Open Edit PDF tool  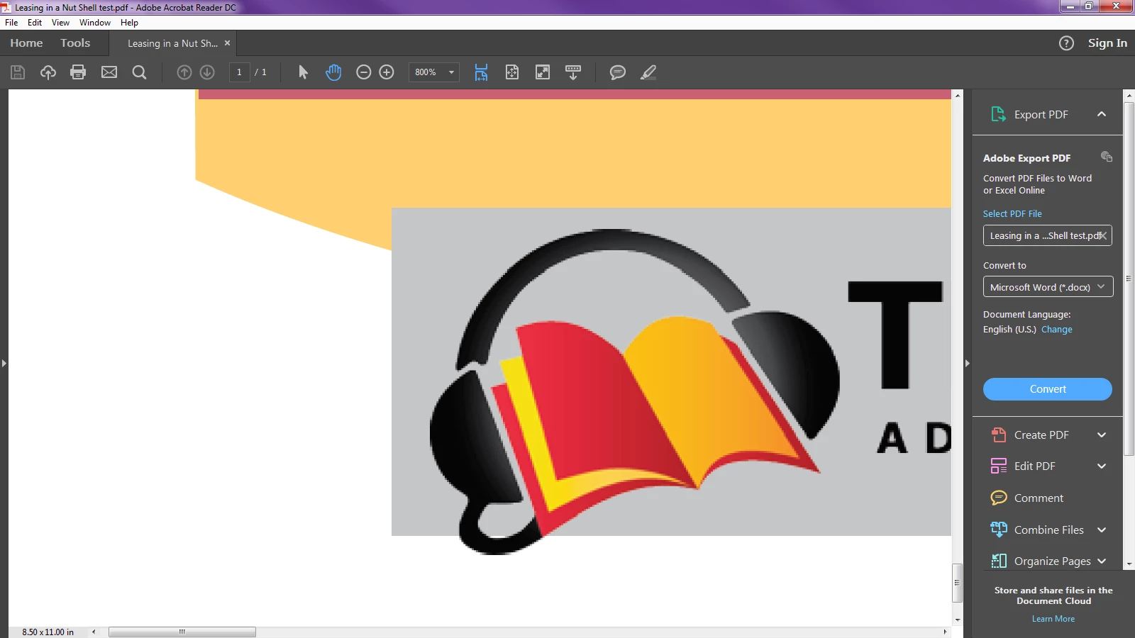[1023, 466]
